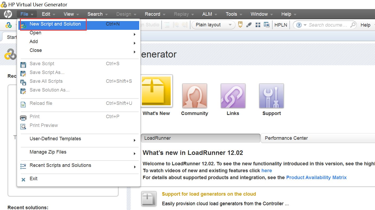Open the Community icon

(194, 96)
